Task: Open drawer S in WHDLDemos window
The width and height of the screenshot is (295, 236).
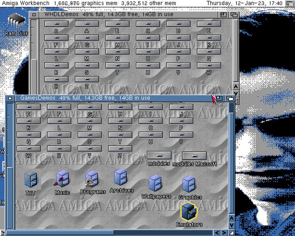Action: 87,65
